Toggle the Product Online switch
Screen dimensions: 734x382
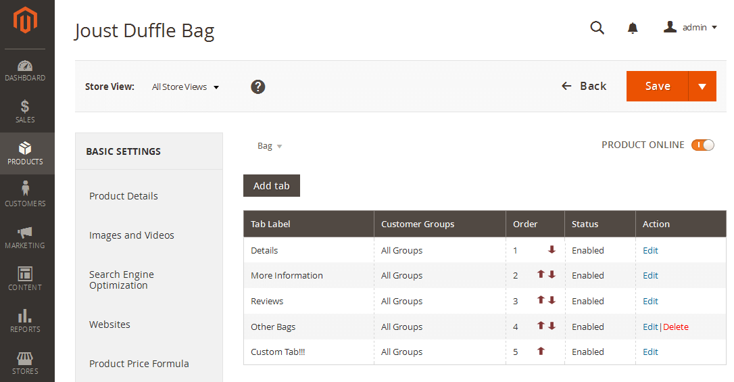tap(703, 145)
